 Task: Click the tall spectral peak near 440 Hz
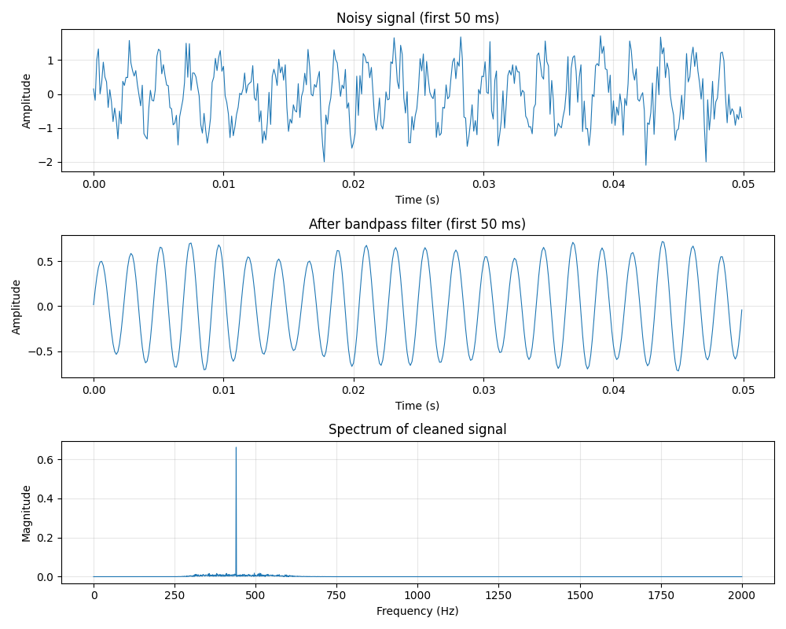(236, 512)
